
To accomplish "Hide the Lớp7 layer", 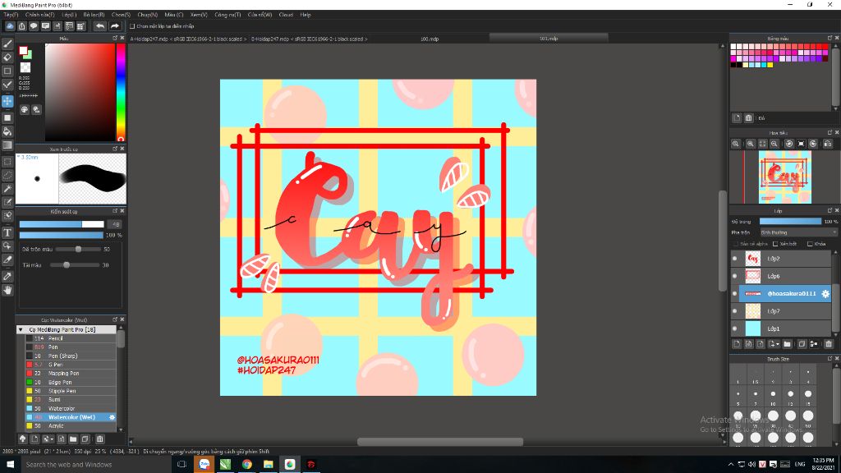I will click(x=735, y=311).
